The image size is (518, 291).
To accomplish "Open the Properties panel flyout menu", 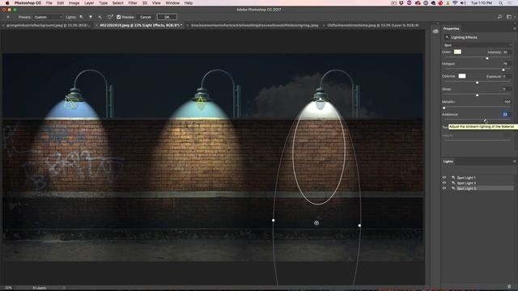I will (x=515, y=29).
